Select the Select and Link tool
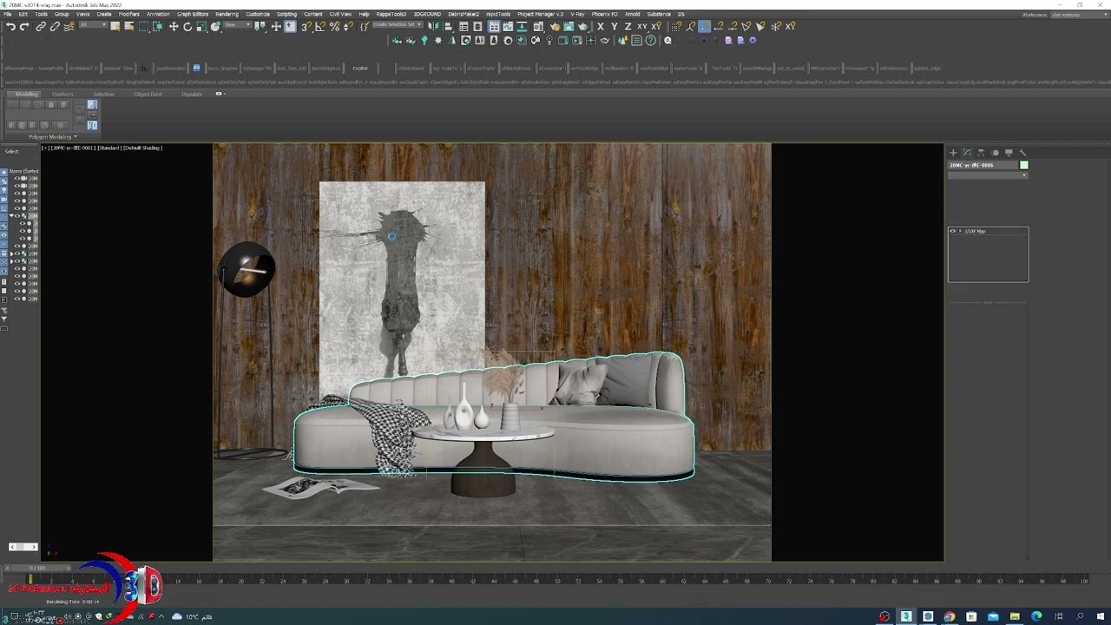 point(41,26)
